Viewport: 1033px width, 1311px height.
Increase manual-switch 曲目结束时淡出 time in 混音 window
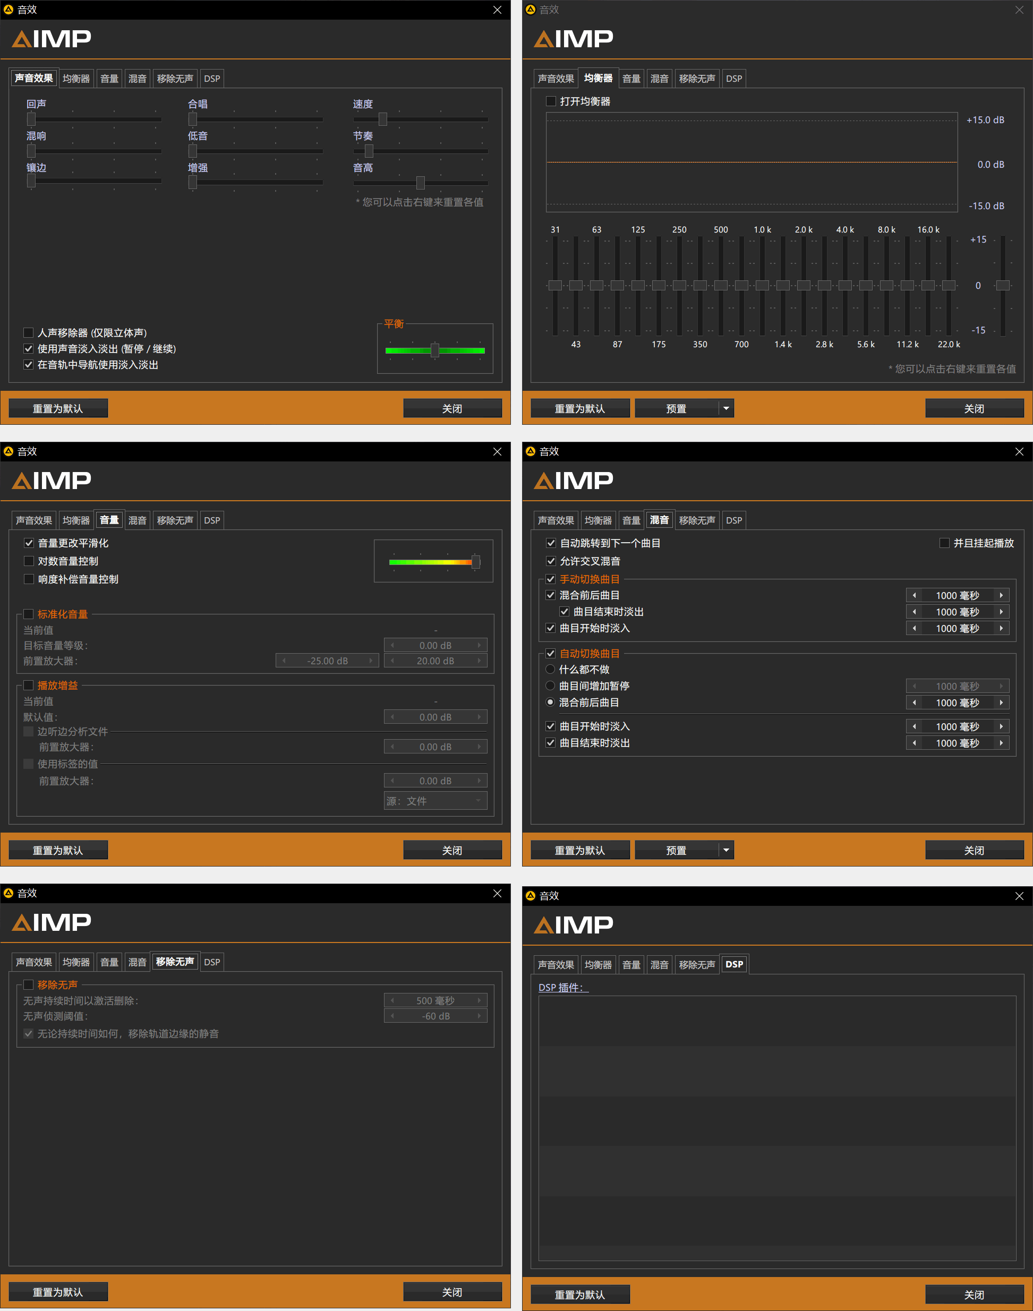click(x=1002, y=611)
